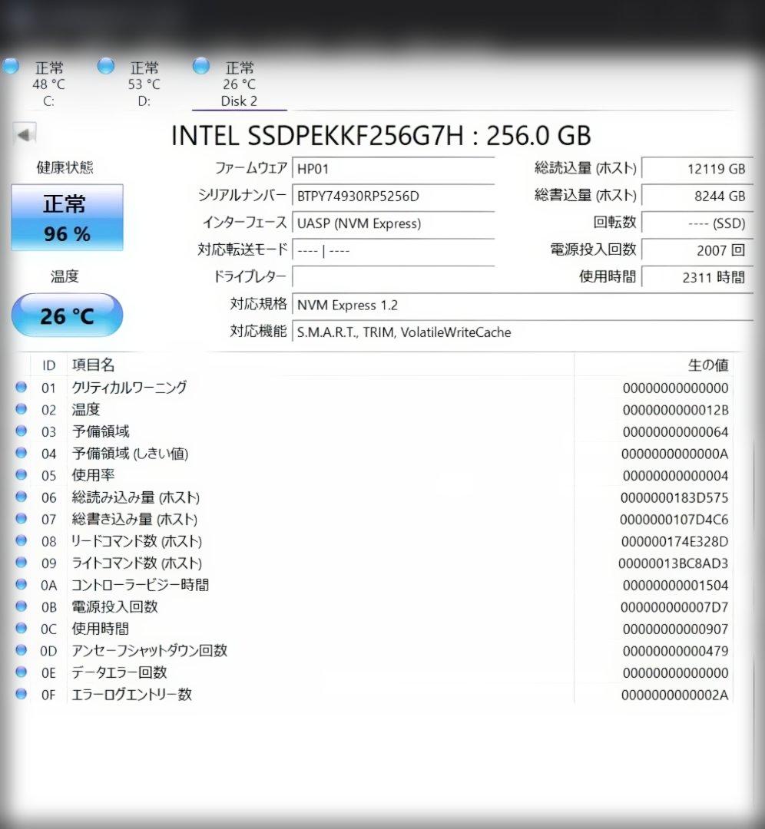This screenshot has height=829, width=765.
Task: Click the status dot beside クリティカルワーニング
Action: point(21,388)
